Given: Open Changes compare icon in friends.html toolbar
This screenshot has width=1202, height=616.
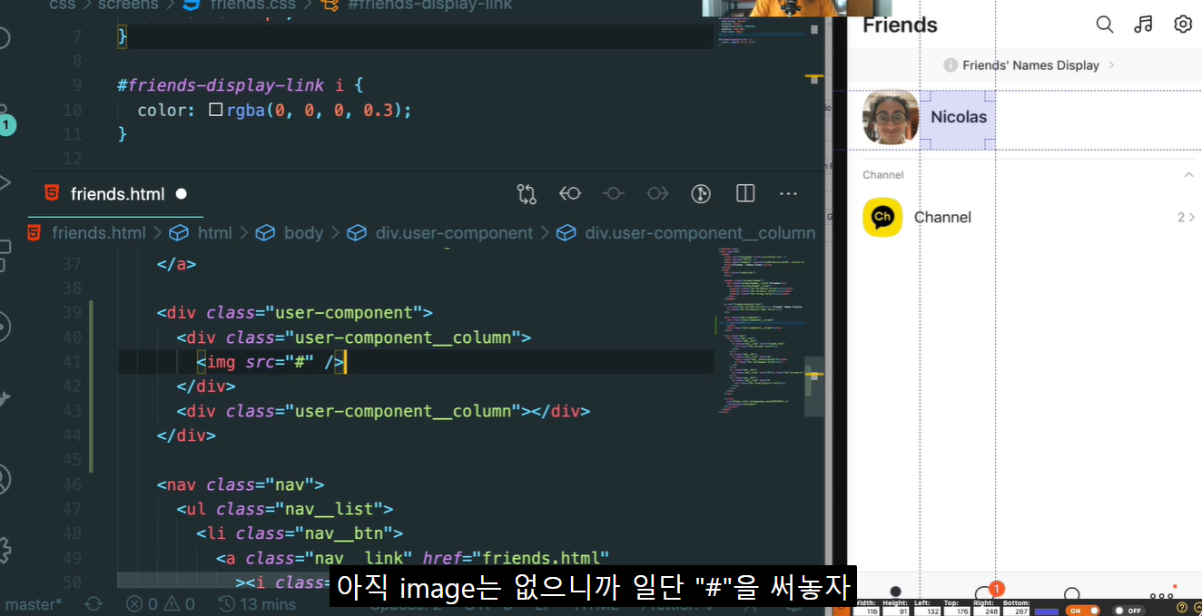Looking at the screenshot, I should point(527,193).
